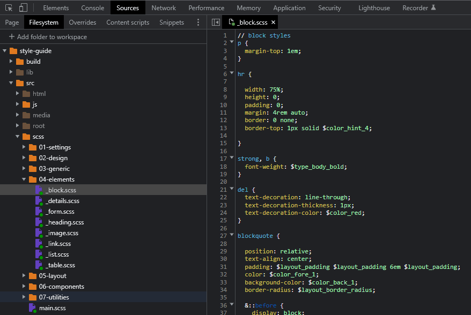
Task: Open the navigator three-dot more menu
Action: [x=198, y=22]
